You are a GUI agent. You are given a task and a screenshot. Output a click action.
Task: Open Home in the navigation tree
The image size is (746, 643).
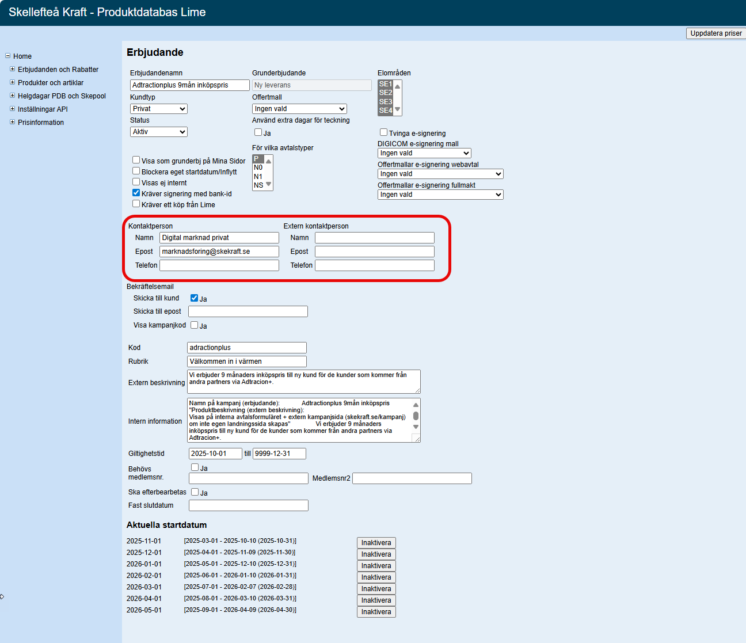point(22,56)
